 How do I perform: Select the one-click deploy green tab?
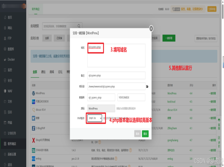(169, 38)
